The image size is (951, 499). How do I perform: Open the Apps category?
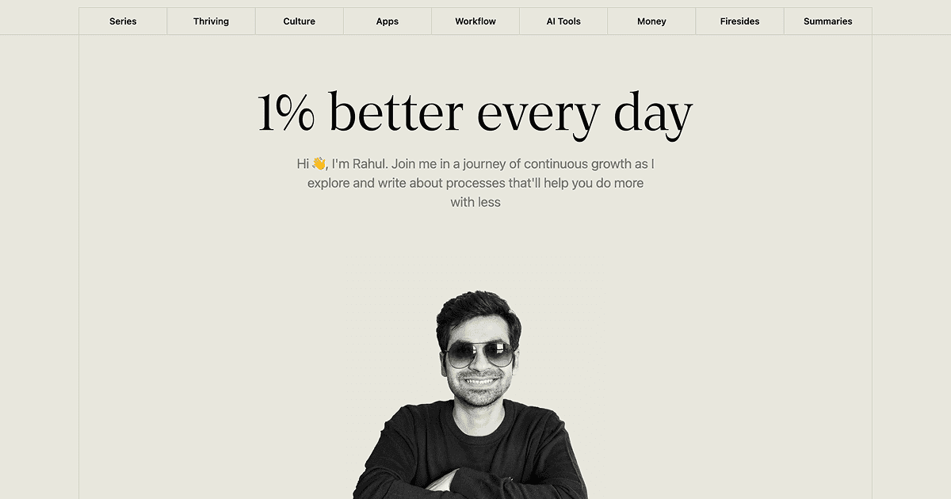(x=388, y=21)
